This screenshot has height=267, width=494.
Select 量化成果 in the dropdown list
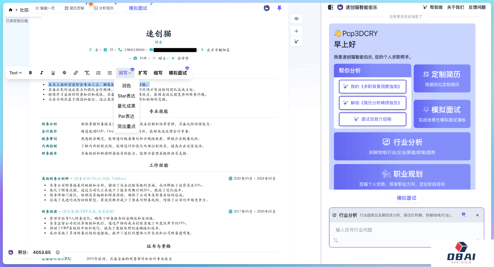[x=126, y=106]
